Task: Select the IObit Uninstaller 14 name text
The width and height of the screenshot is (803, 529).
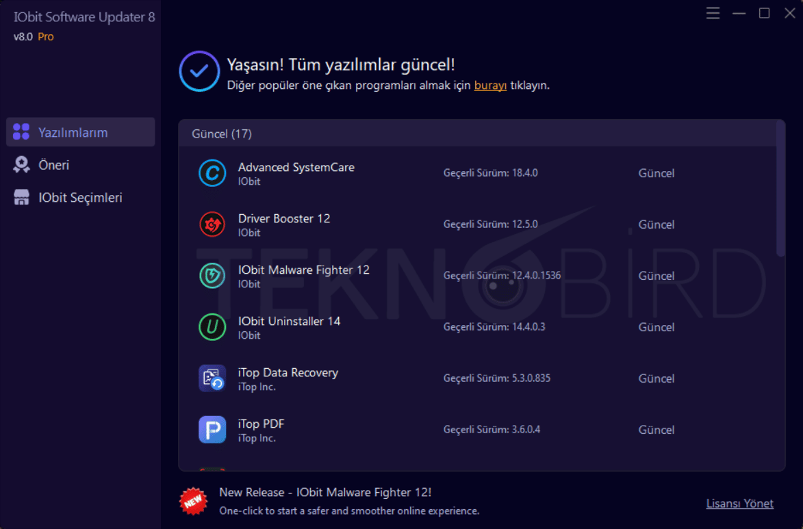Action: 289,321
